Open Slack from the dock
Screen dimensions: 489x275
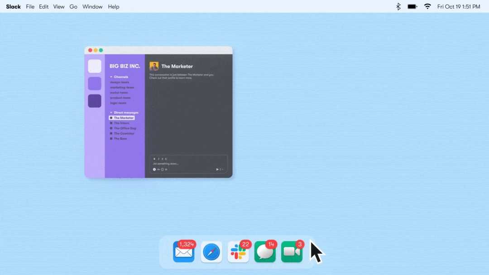click(x=238, y=251)
